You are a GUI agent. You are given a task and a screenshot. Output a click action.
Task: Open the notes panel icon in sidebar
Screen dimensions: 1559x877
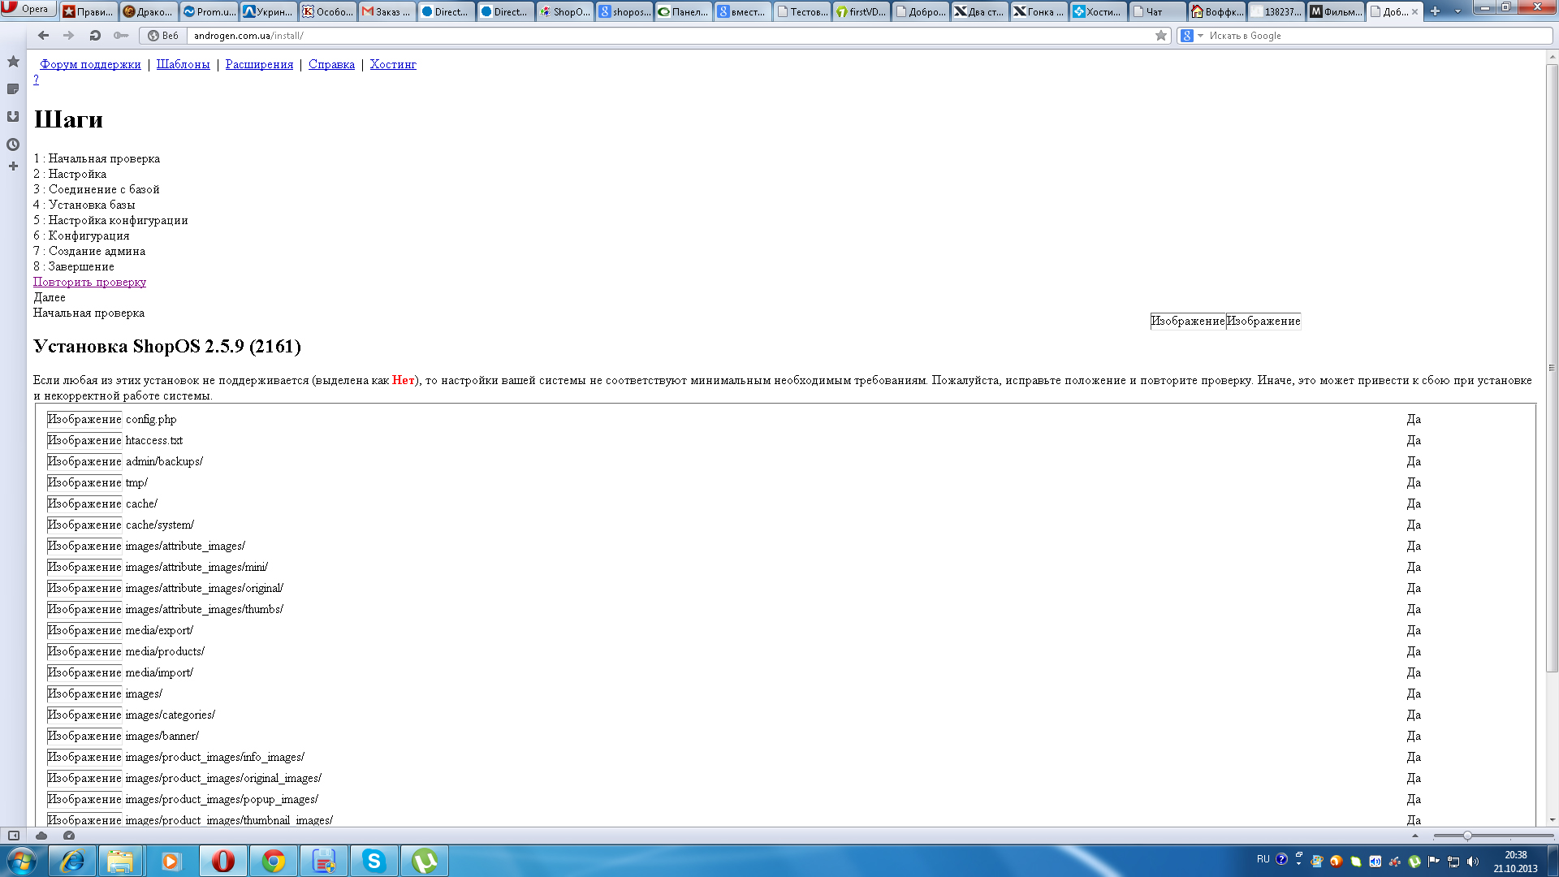[13, 89]
